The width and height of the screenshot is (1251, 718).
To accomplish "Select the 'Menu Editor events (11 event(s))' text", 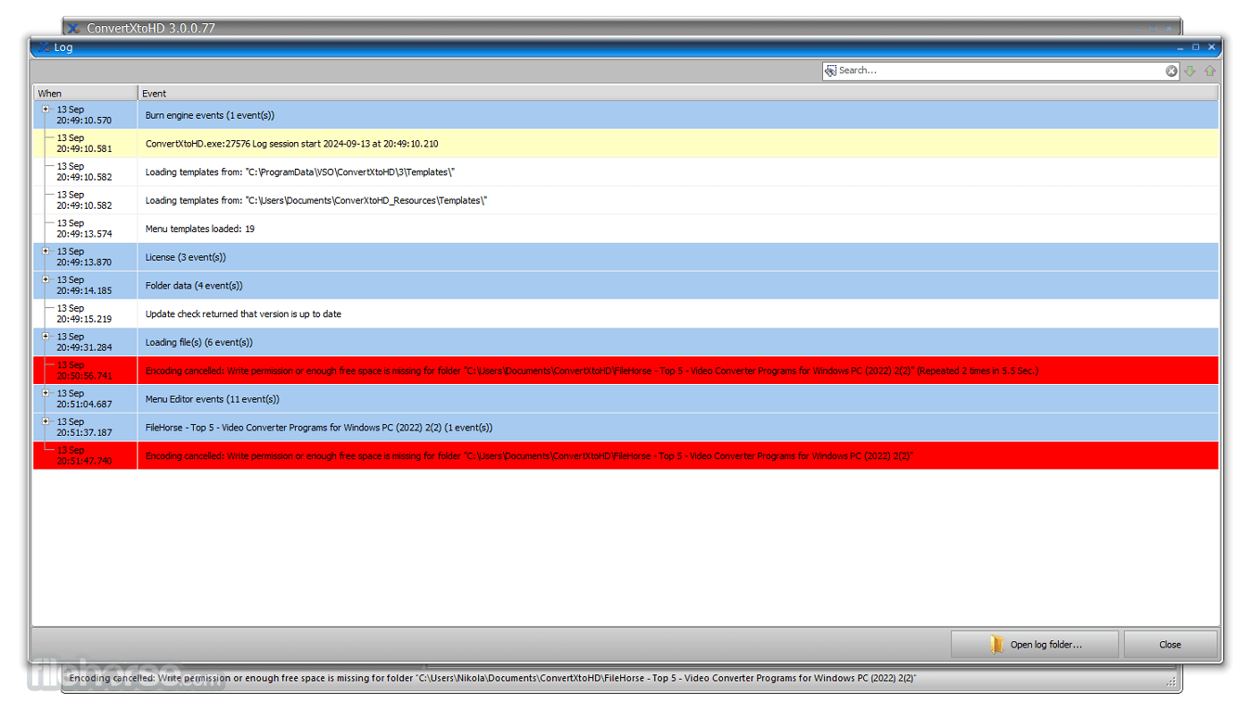I will [x=213, y=399].
